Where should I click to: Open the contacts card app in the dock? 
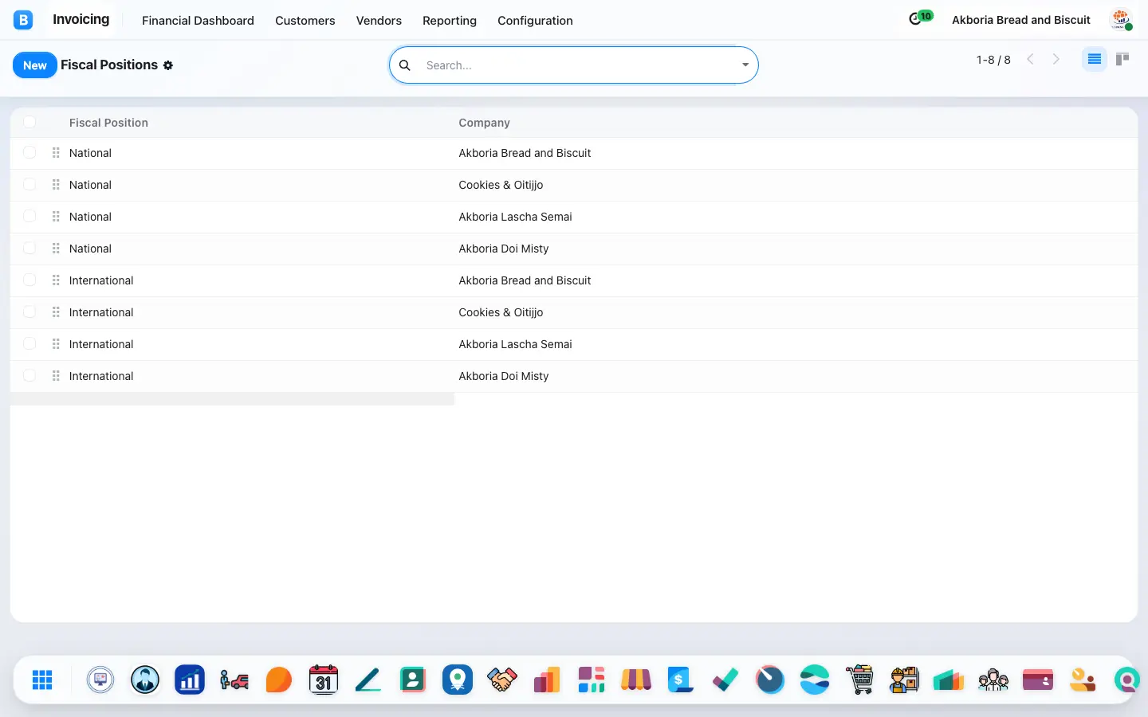coord(413,680)
